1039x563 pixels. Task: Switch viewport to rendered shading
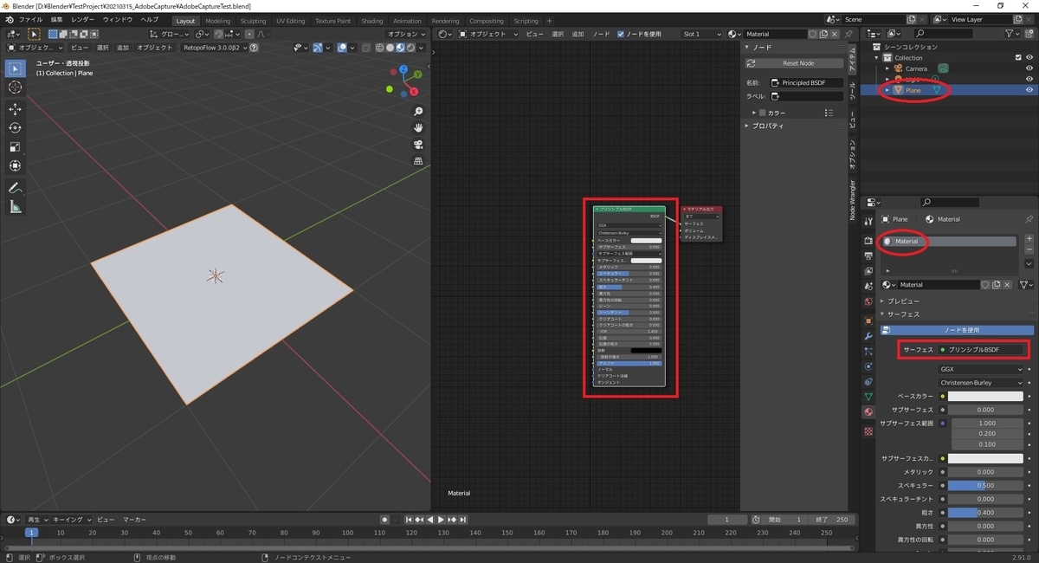(x=409, y=48)
